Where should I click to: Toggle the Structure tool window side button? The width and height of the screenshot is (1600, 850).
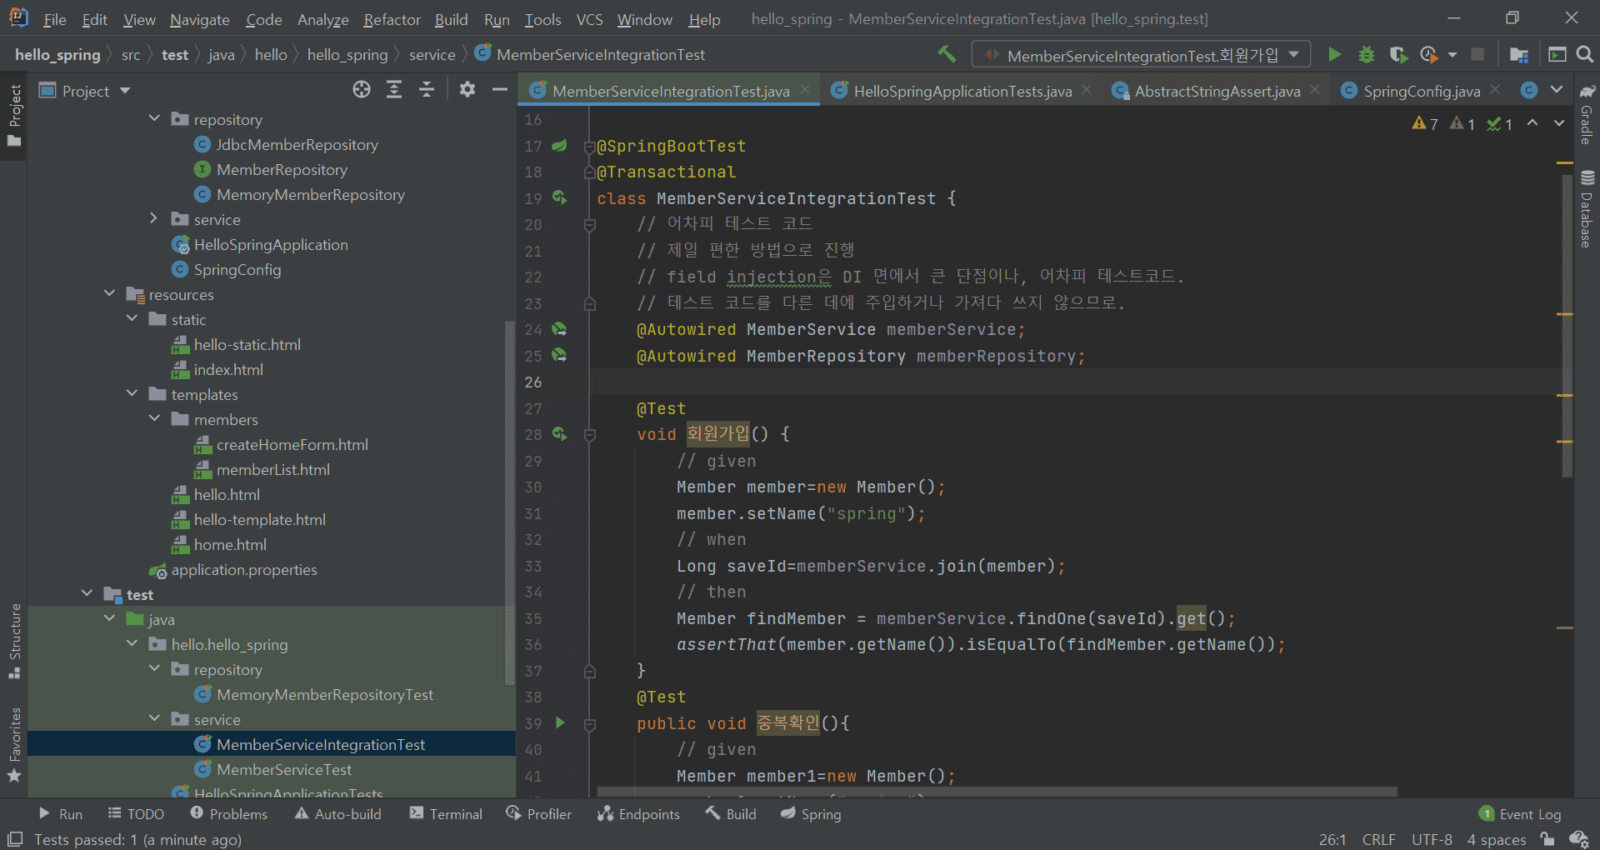[13, 641]
